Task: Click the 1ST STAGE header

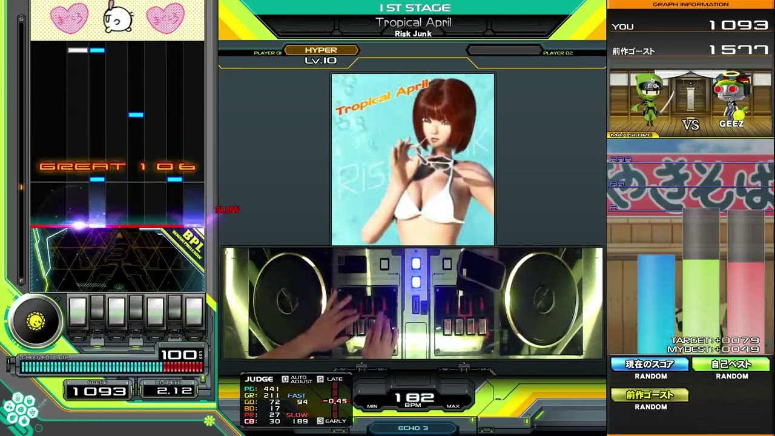Action: point(415,8)
